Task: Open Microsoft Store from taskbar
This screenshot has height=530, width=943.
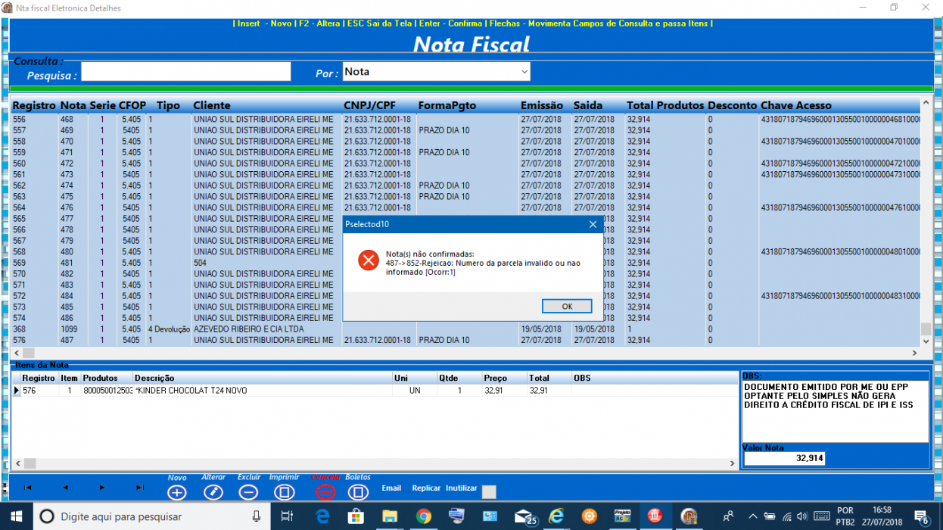Action: pyautogui.click(x=356, y=516)
